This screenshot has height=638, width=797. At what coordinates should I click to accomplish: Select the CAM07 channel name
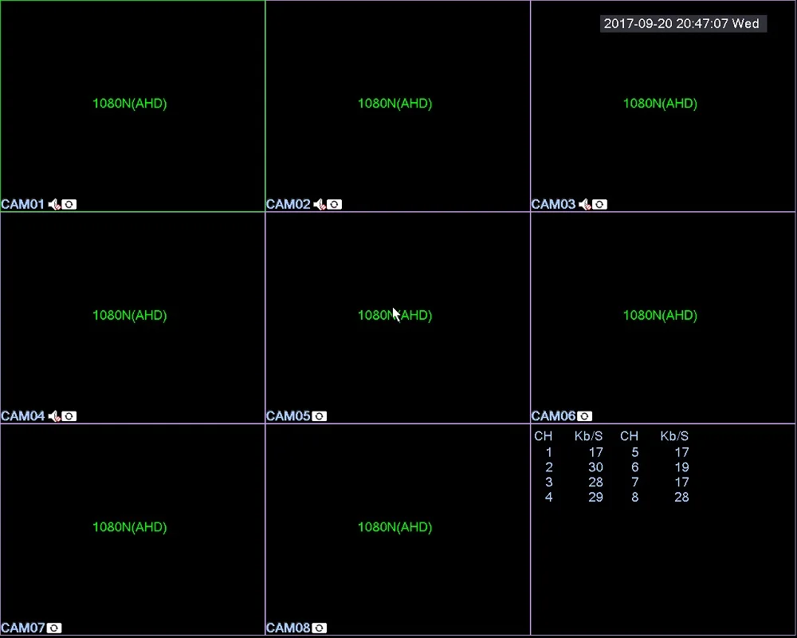pyautogui.click(x=23, y=628)
